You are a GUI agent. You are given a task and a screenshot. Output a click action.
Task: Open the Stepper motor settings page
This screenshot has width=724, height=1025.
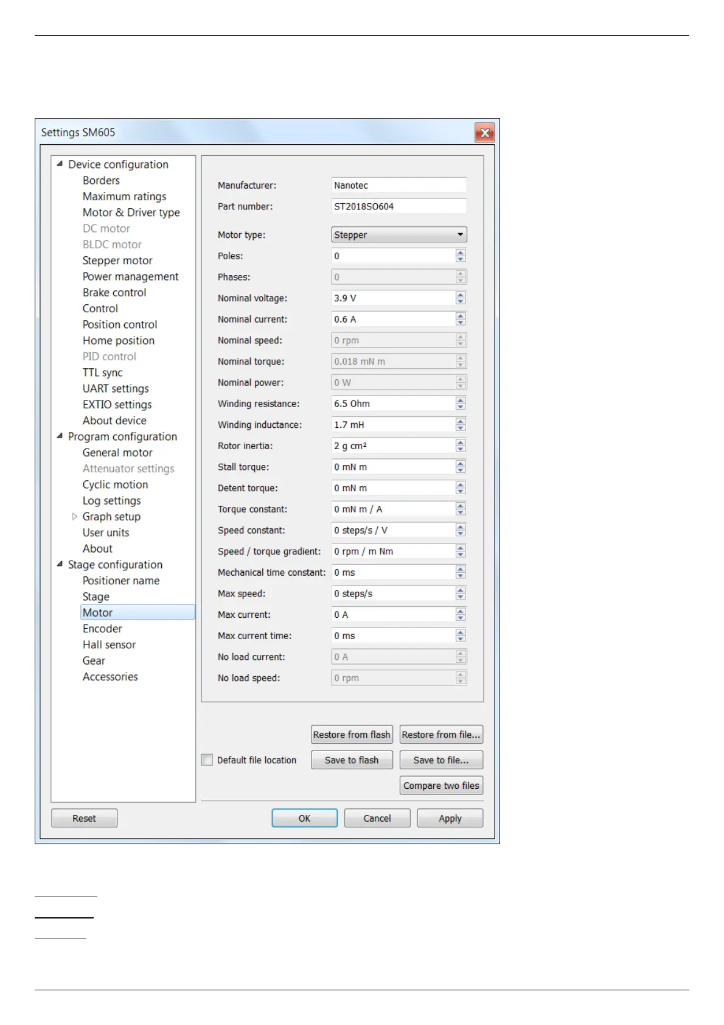[x=117, y=261]
